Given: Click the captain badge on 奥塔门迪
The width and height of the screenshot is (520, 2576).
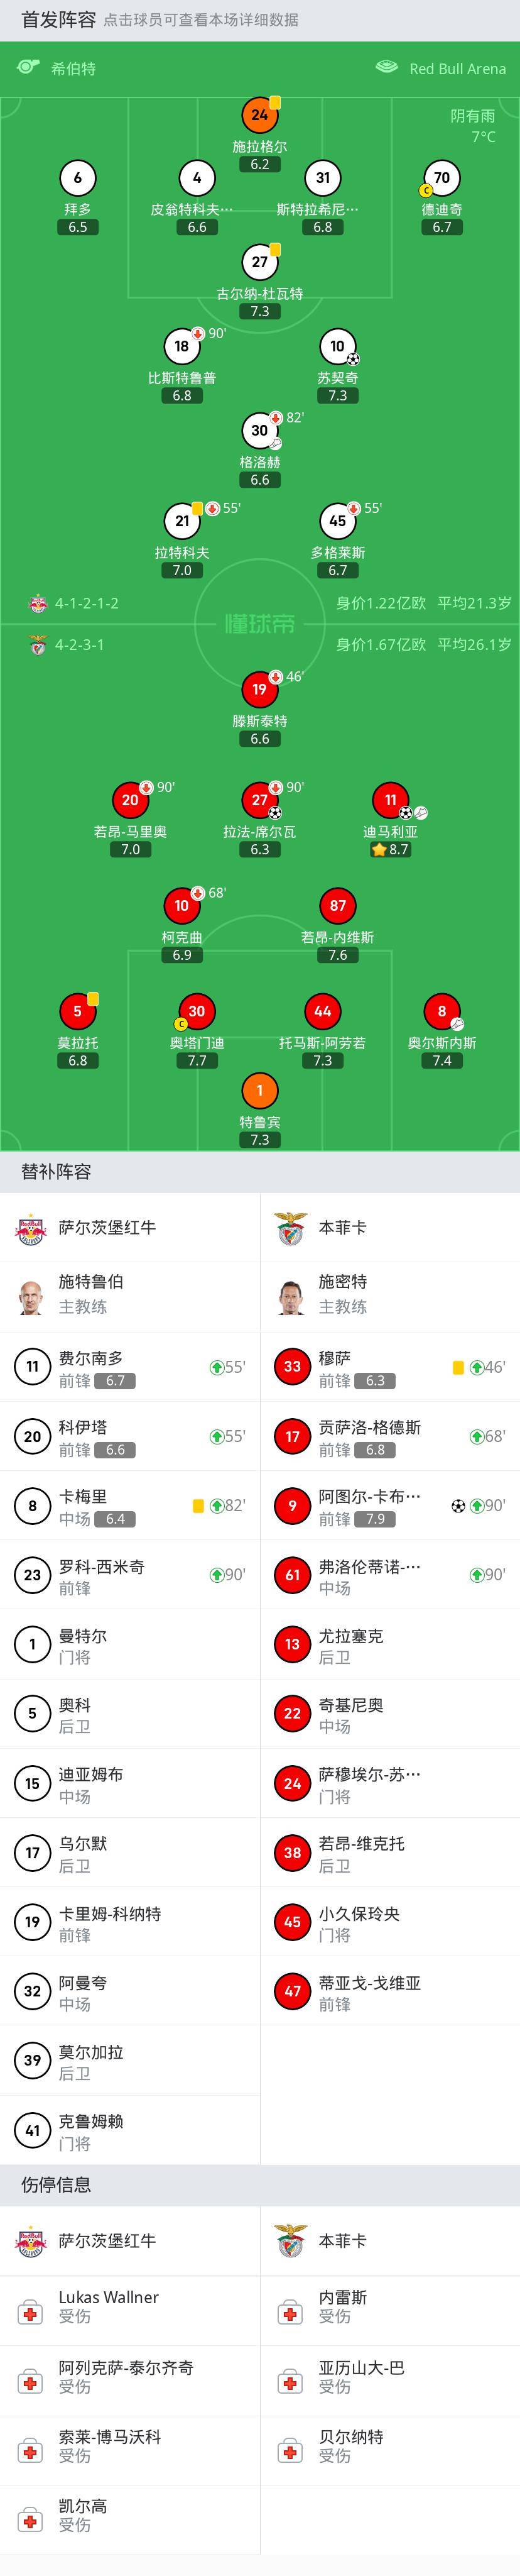Looking at the screenshot, I should (181, 1024).
